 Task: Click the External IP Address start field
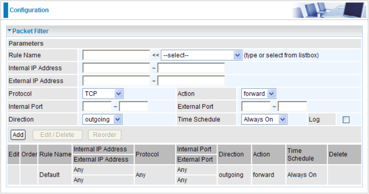116,81
